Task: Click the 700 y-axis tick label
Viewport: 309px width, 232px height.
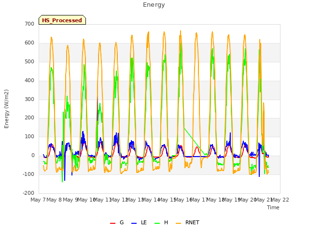Action: (29, 24)
